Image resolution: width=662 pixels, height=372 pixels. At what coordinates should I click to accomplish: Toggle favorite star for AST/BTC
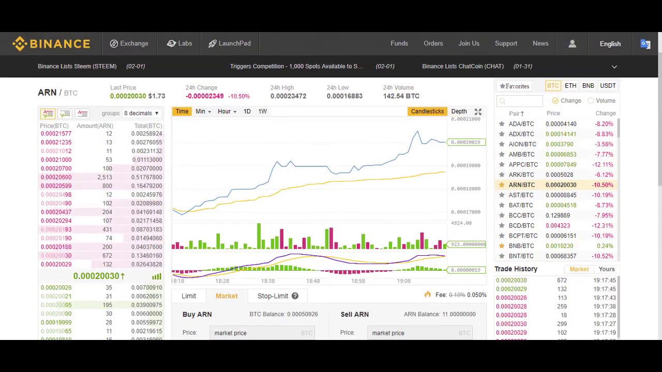501,195
